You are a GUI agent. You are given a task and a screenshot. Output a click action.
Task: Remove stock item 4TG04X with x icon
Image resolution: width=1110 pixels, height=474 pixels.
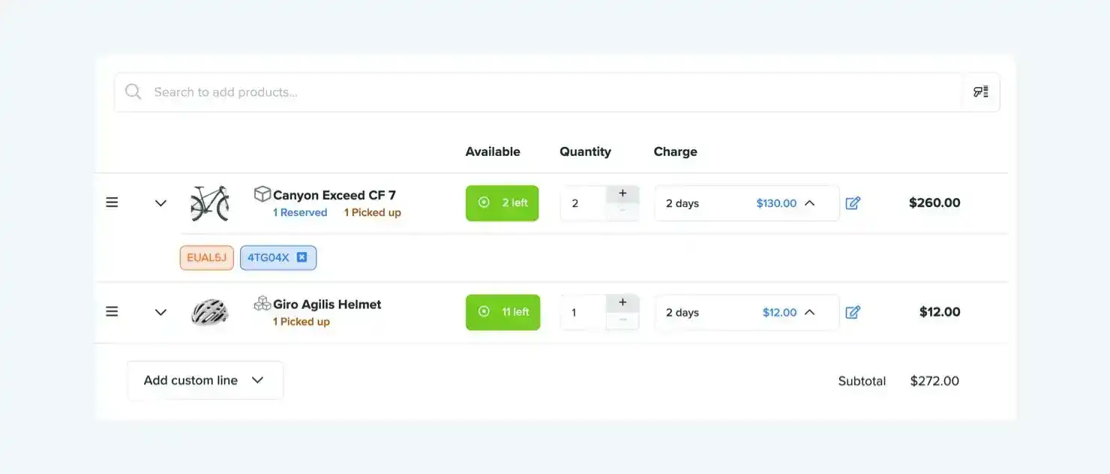[x=301, y=257]
